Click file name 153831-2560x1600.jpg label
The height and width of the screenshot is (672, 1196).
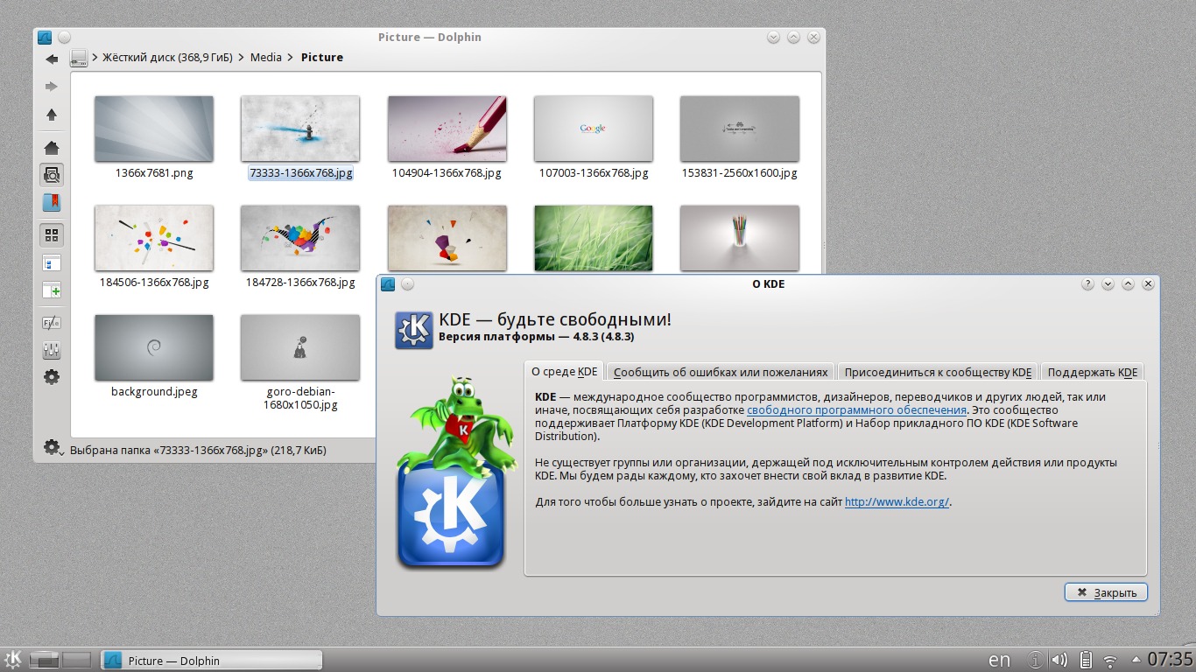click(740, 173)
